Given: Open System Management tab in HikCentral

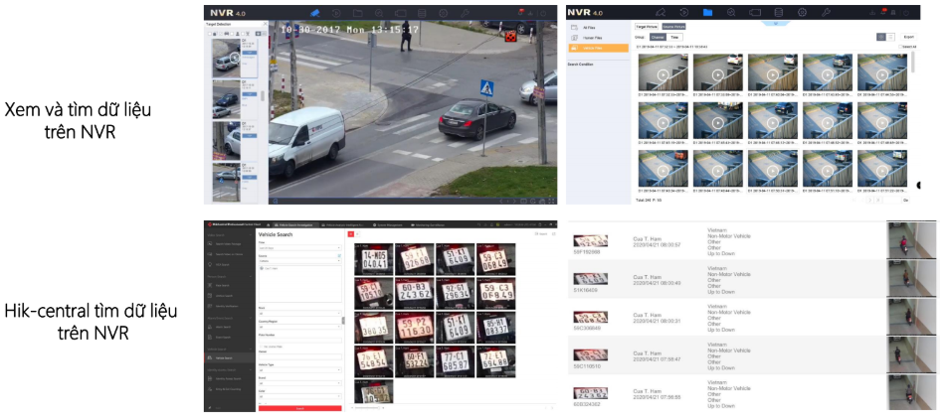Looking at the screenshot, I should [388, 224].
